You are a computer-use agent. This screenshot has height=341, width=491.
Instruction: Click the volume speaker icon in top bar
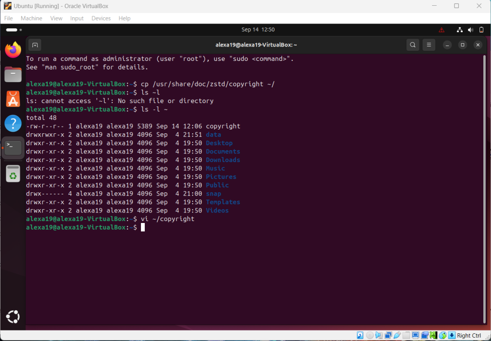(x=470, y=30)
